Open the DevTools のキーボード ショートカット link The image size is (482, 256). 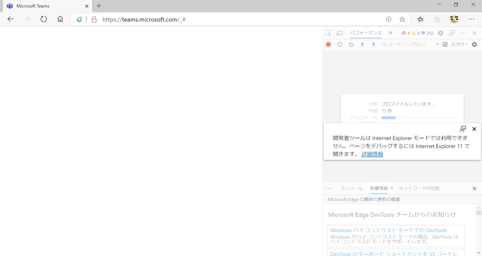click(x=394, y=254)
